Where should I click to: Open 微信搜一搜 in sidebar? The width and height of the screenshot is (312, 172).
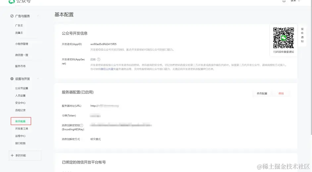22,55
